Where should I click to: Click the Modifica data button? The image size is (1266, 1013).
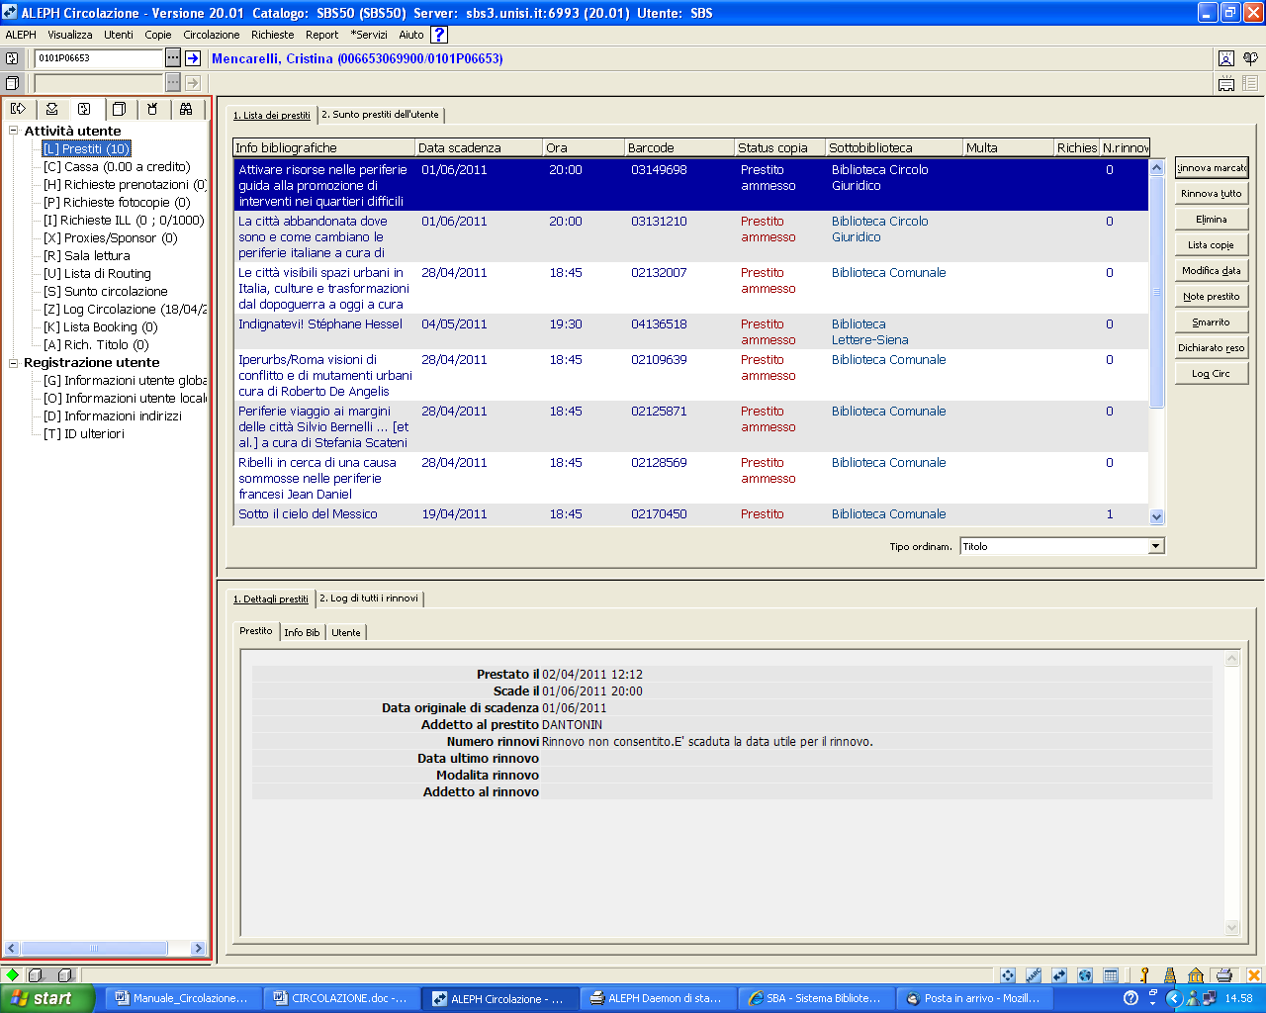coord(1212,271)
